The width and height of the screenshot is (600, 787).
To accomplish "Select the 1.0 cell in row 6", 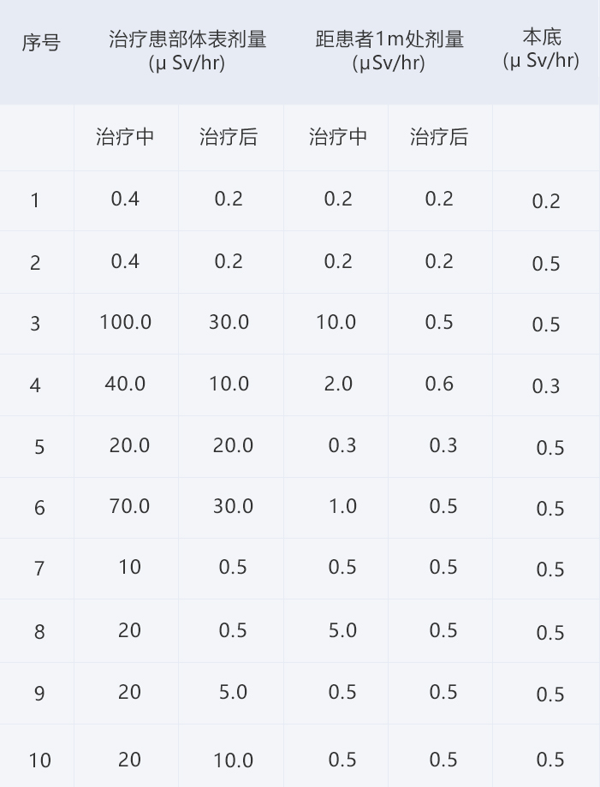I will coord(342,506).
